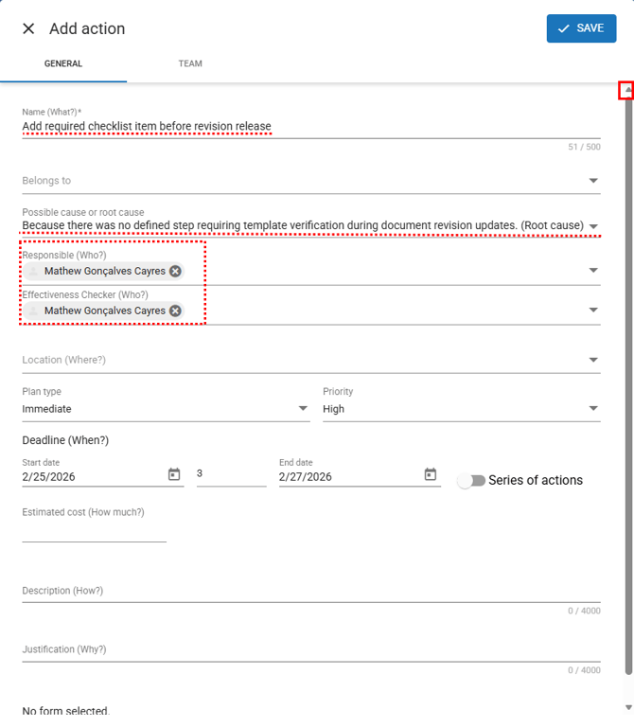Click the Description (How?) field
Image resolution: width=634 pixels, height=728 pixels.
[310, 592]
